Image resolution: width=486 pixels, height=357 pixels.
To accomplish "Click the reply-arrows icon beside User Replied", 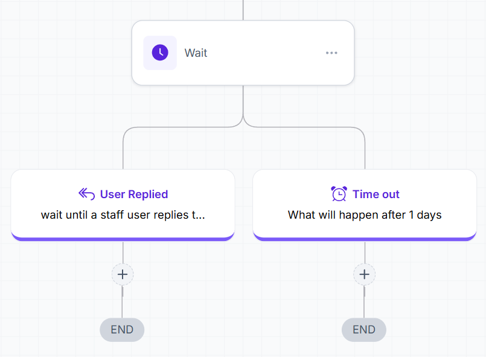I will [x=86, y=194].
